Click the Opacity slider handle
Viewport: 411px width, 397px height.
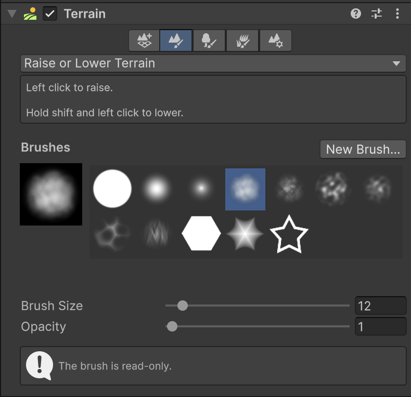172,327
